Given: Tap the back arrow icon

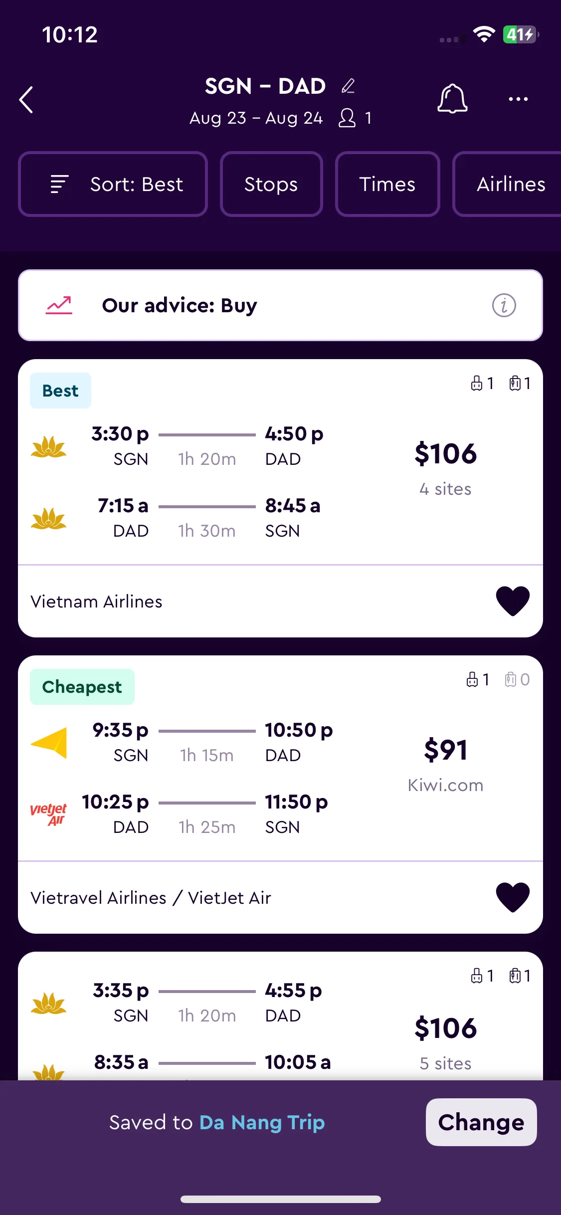Looking at the screenshot, I should 26,100.
